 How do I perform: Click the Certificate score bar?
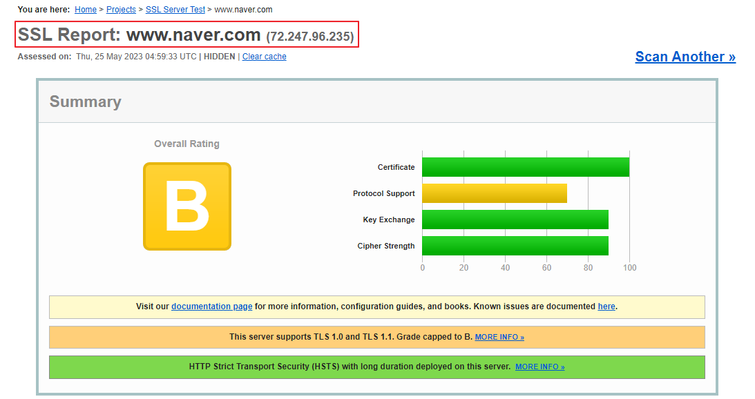pyautogui.click(x=526, y=167)
